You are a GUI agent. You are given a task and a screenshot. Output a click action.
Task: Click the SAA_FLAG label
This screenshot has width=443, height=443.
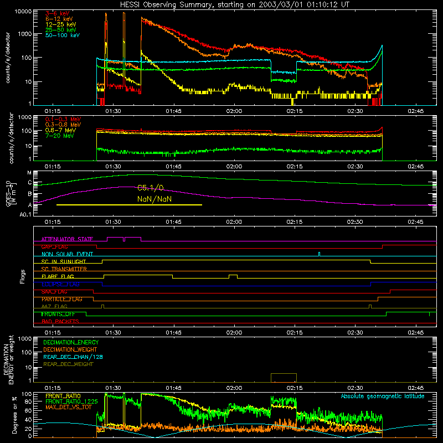(x=54, y=292)
